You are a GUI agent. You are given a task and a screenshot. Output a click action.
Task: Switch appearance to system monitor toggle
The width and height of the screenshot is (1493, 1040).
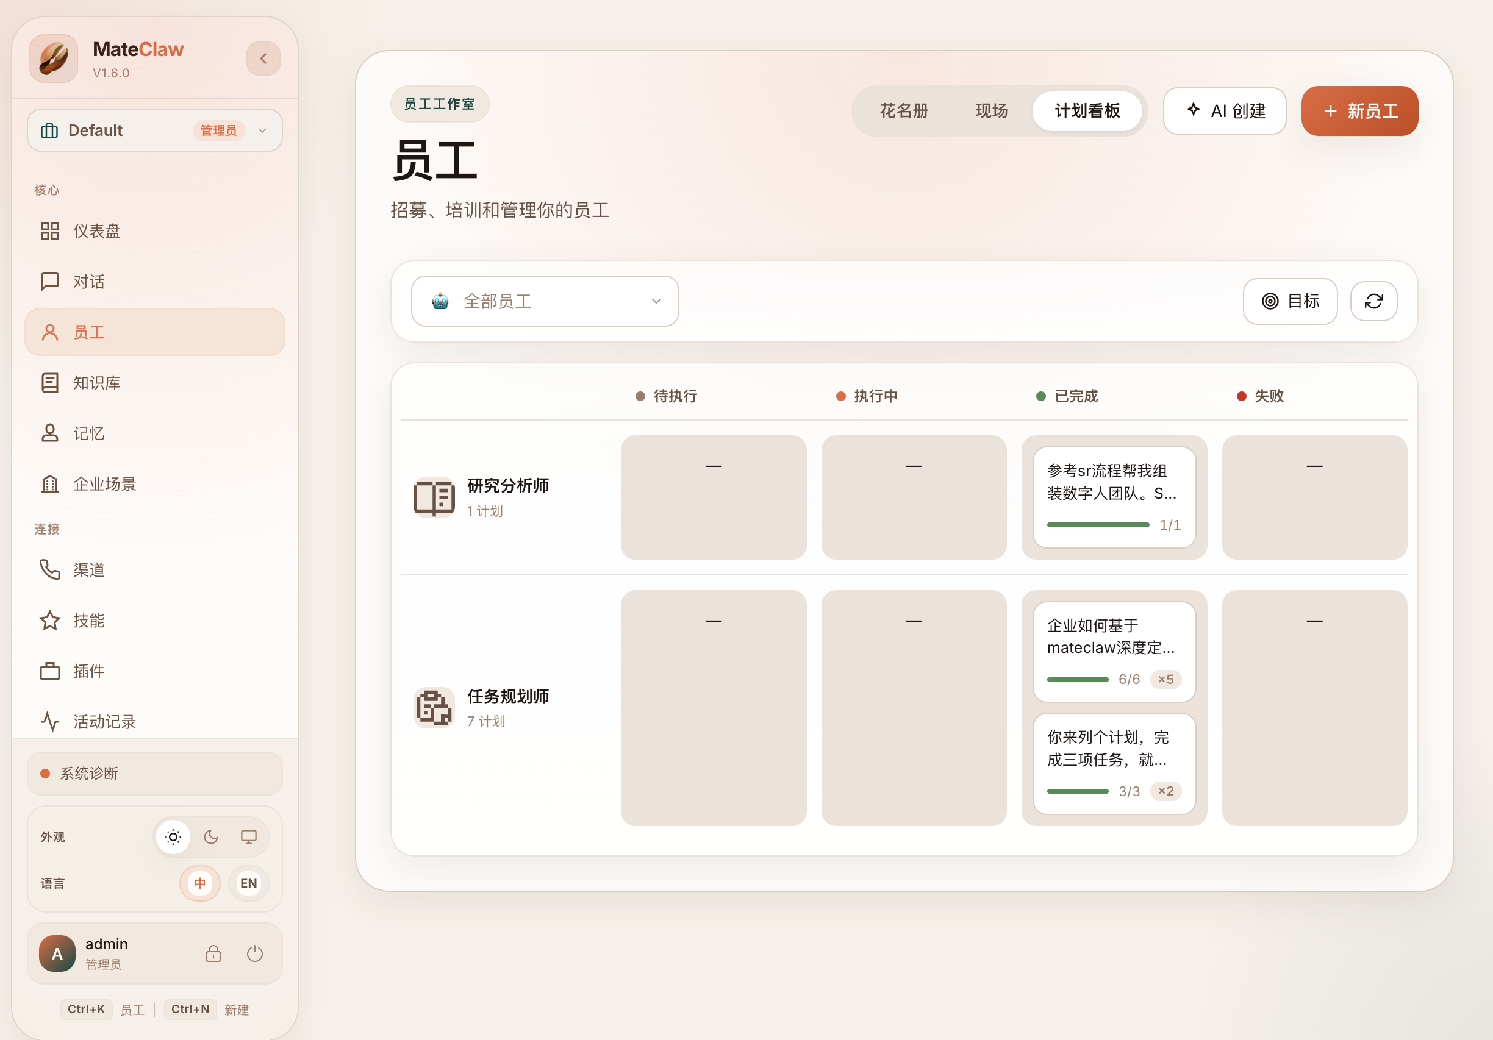pos(249,837)
